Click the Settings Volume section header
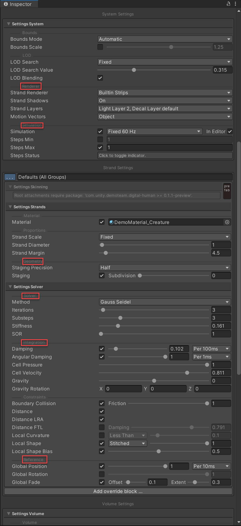The image size is (241, 526). (28, 514)
